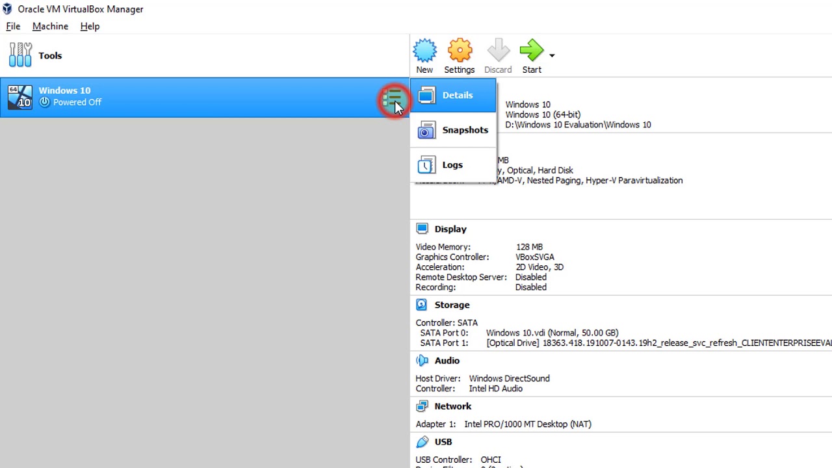Open the File menu
The height and width of the screenshot is (468, 832).
pyautogui.click(x=13, y=27)
